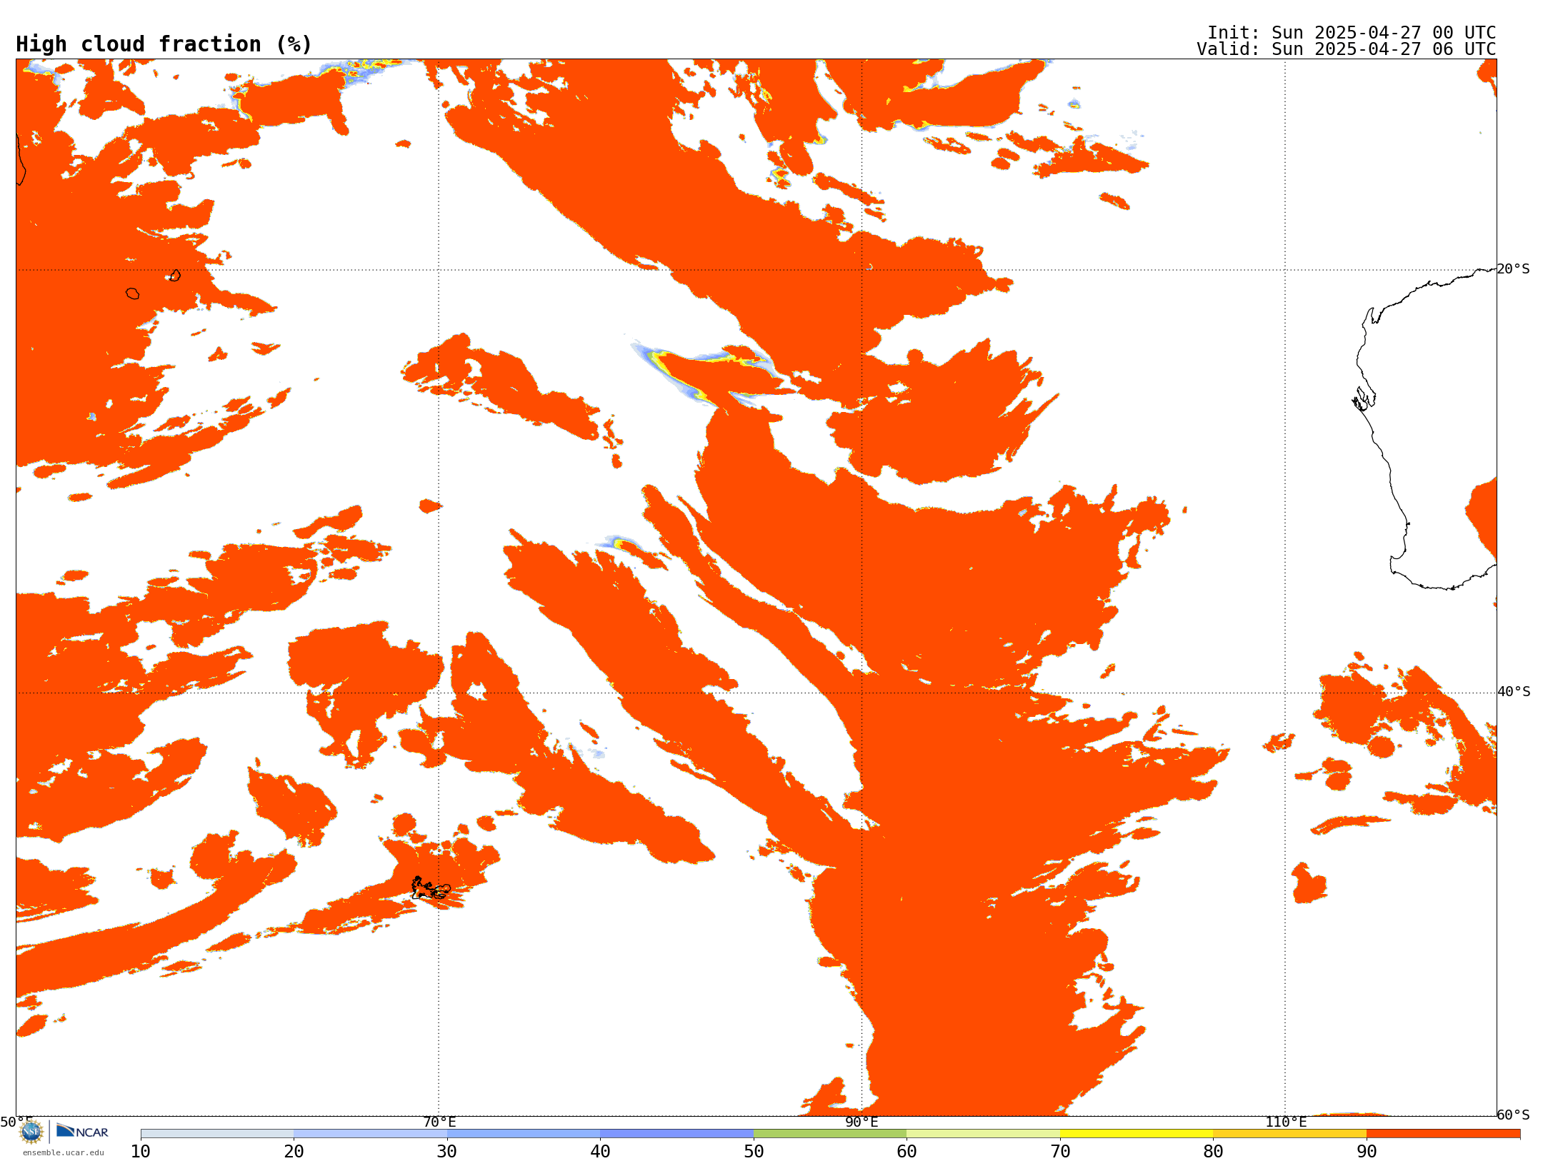Click the orange-red 90+ colorbar segment
The height and width of the screenshot is (1161, 1543).
1443,1134
